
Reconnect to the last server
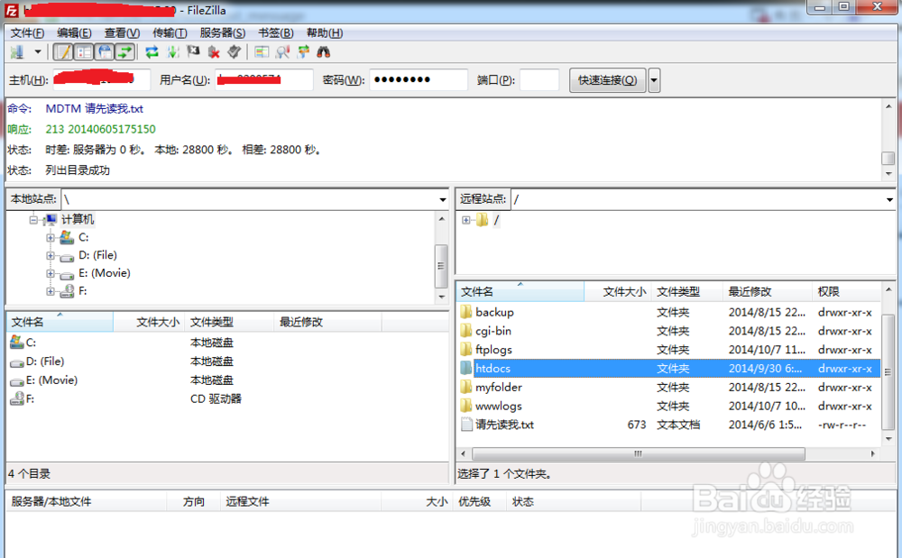(x=235, y=52)
